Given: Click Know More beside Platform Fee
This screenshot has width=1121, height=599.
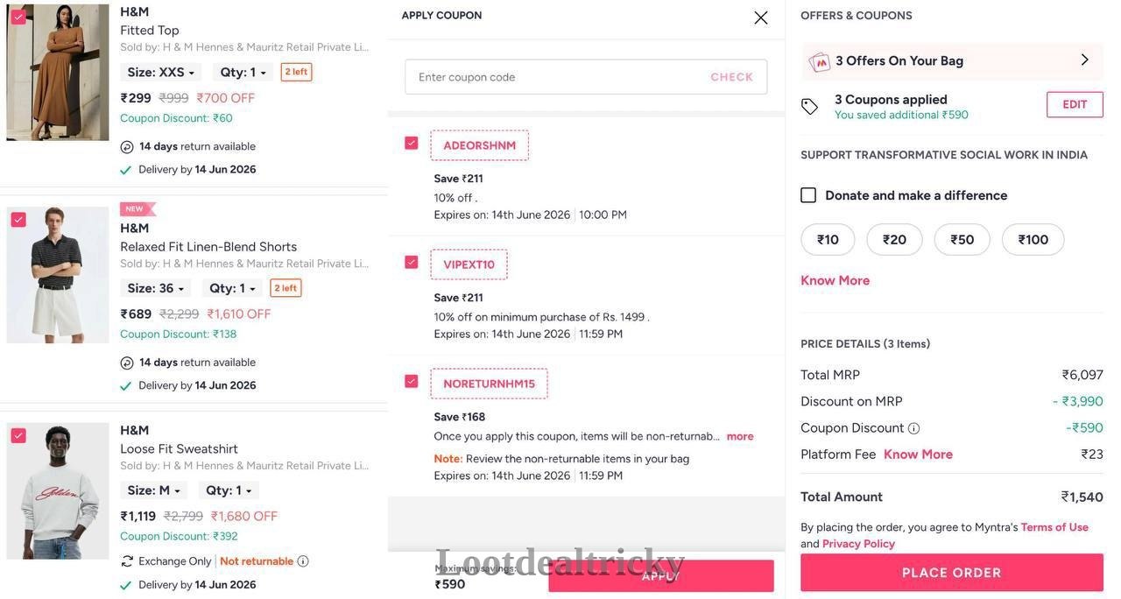Looking at the screenshot, I should (918, 455).
